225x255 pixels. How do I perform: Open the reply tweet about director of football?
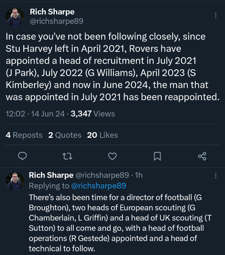coord(119,222)
